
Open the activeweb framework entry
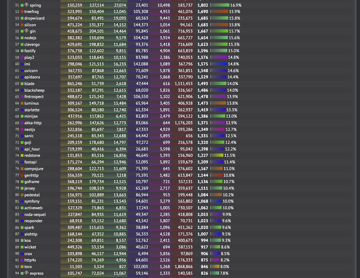33,208
